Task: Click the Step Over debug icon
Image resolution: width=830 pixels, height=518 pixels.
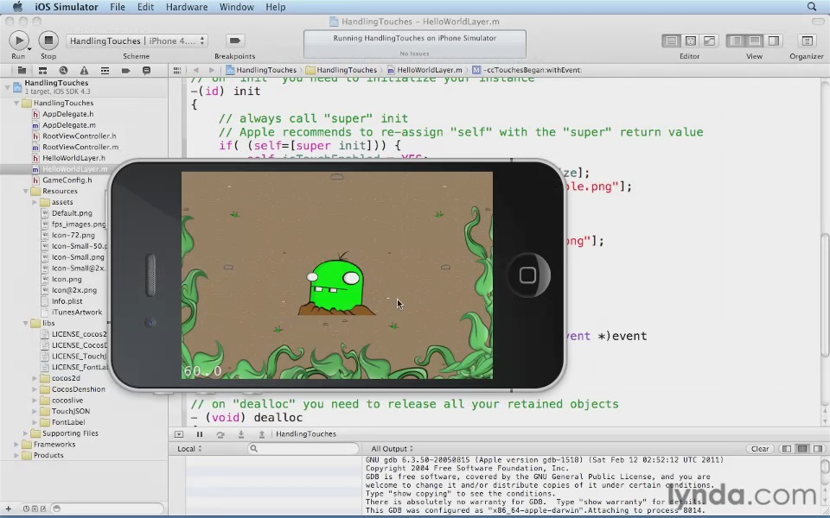Action: point(220,434)
